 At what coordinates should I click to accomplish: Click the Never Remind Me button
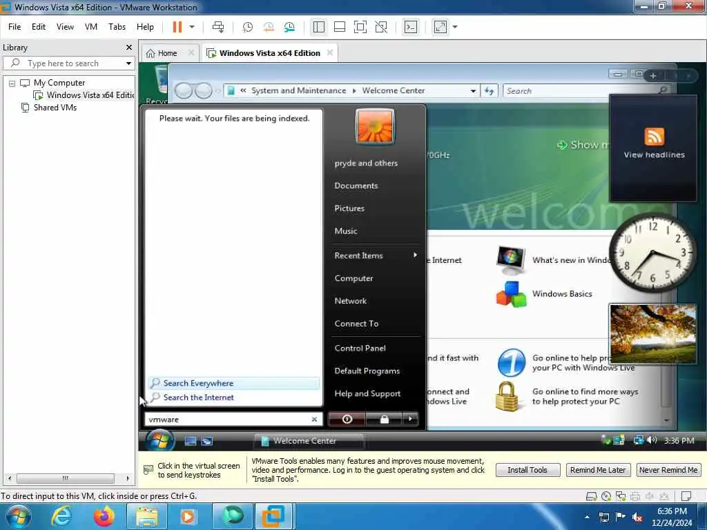tap(668, 470)
